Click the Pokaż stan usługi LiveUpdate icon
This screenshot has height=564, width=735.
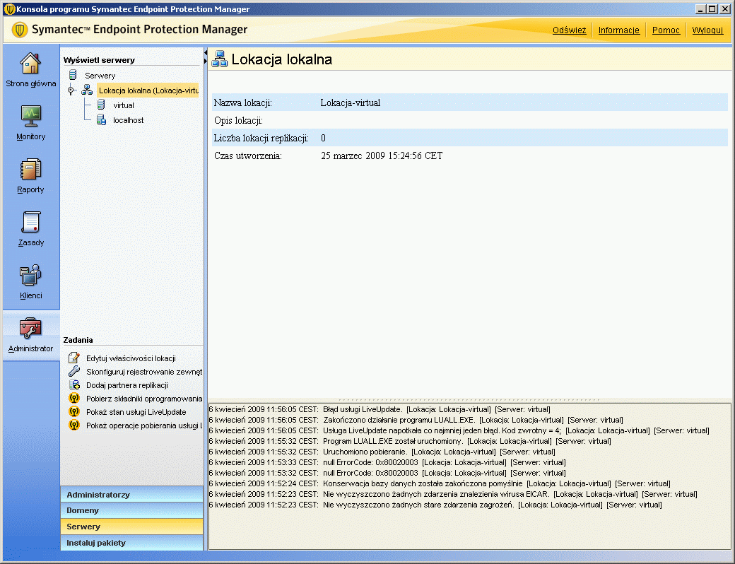point(74,411)
